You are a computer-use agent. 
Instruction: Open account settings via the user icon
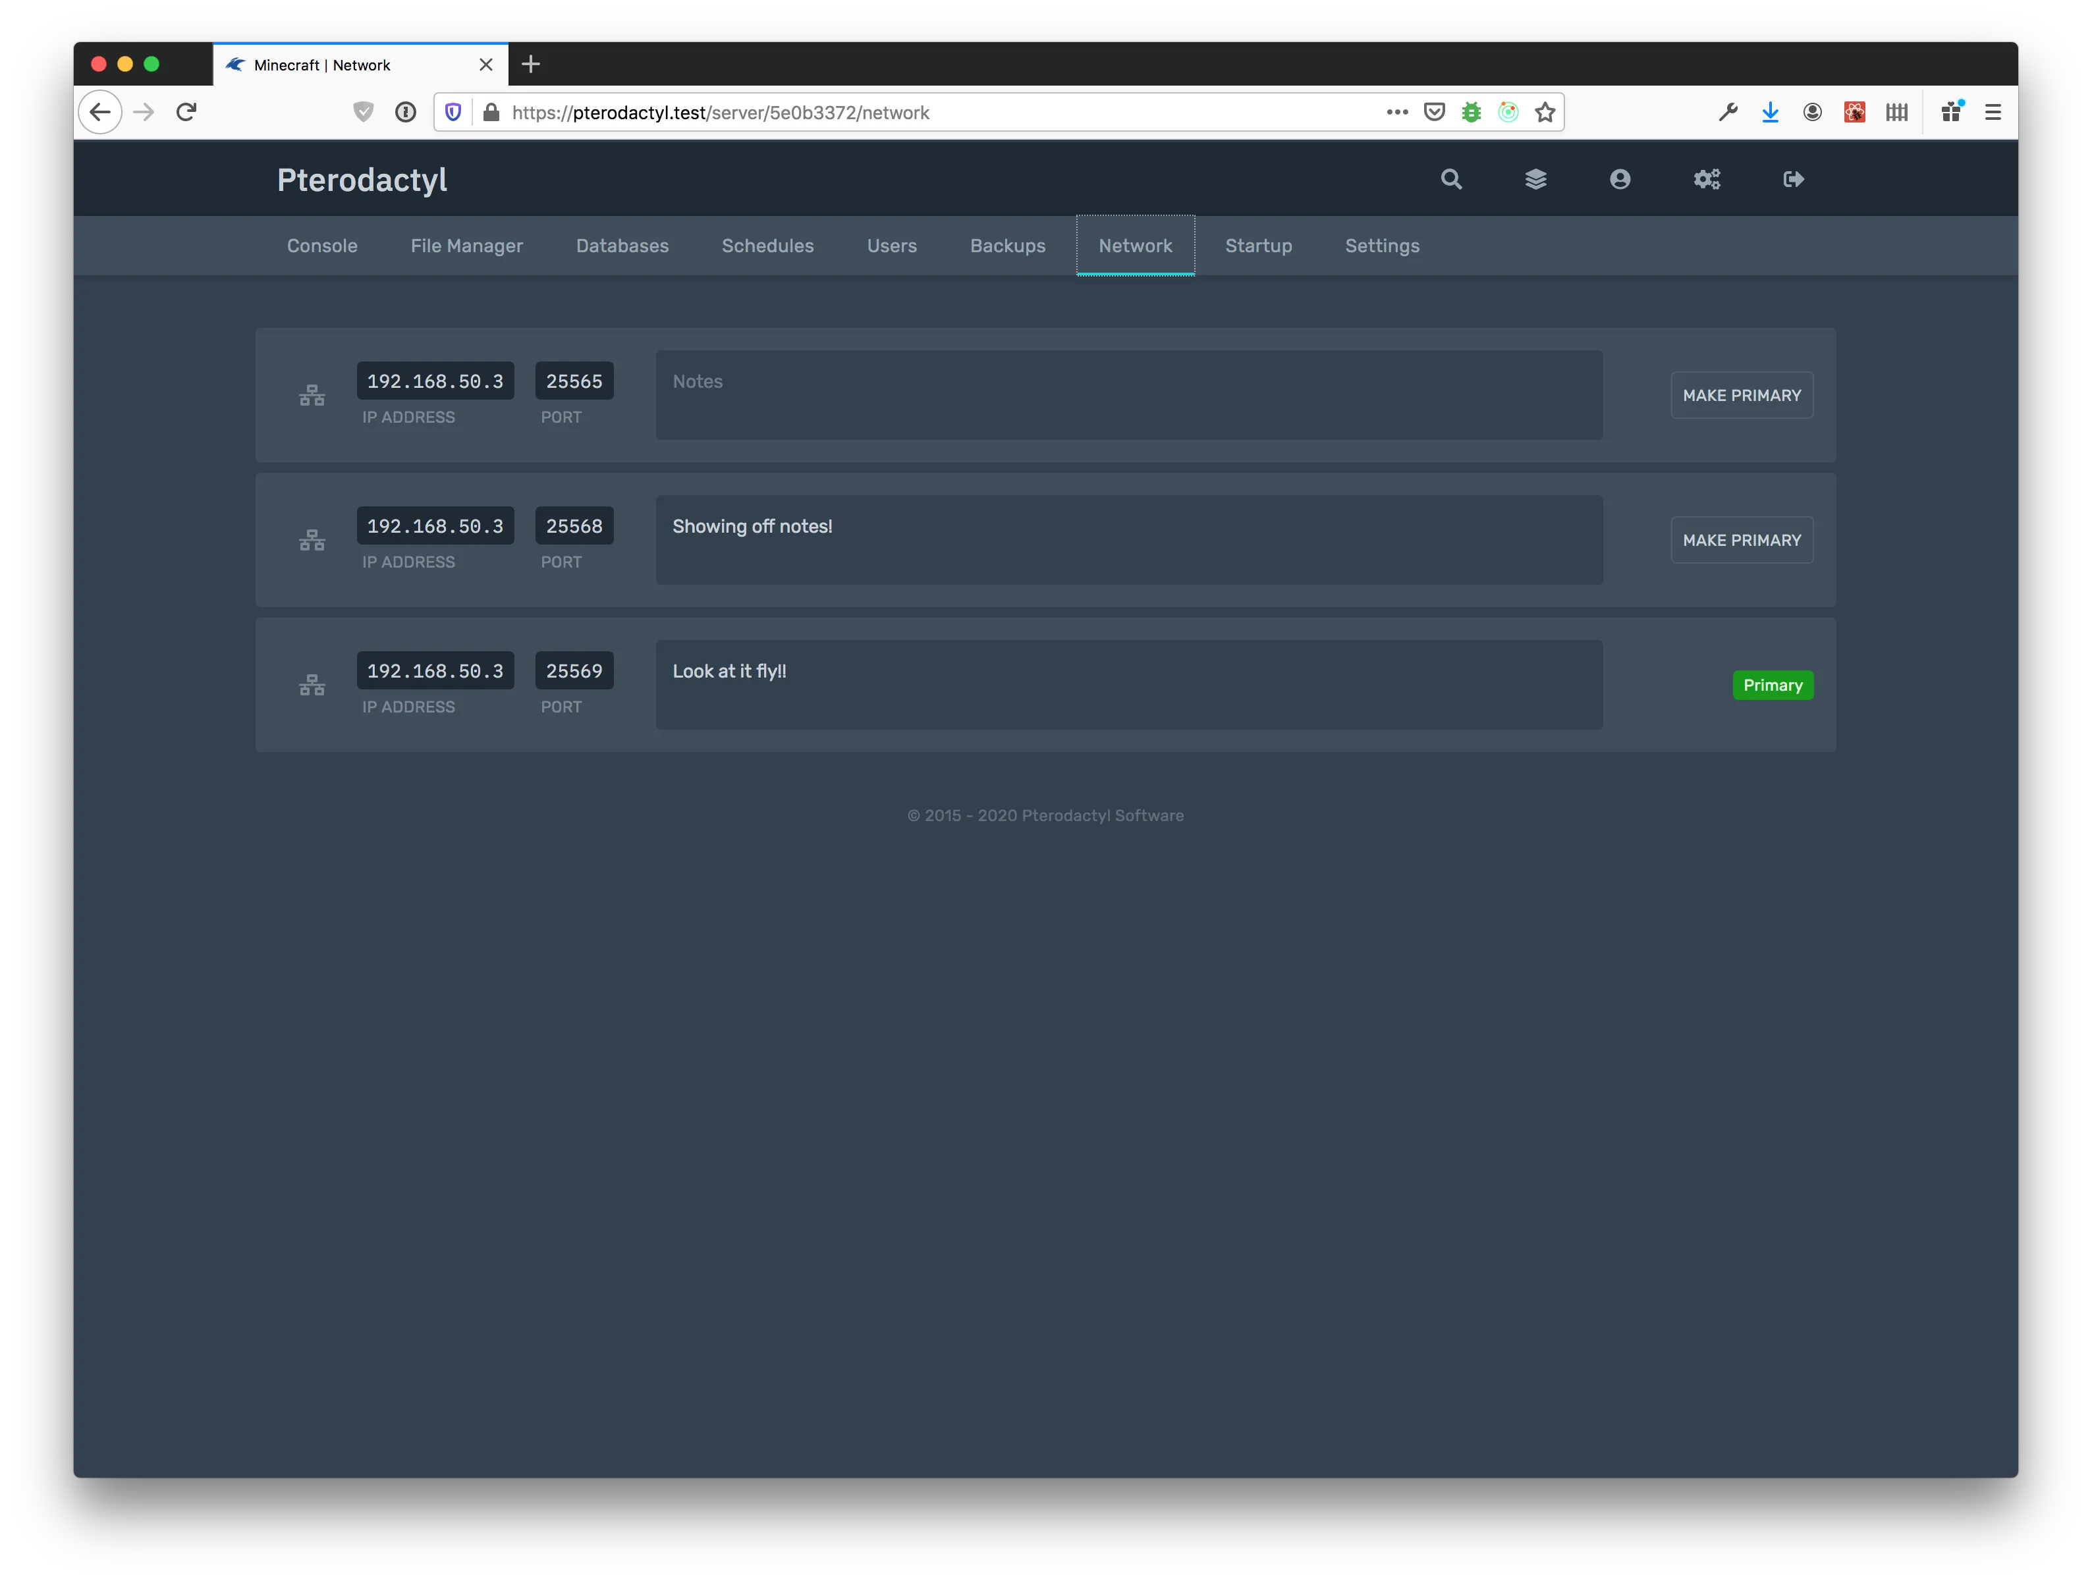(1620, 178)
